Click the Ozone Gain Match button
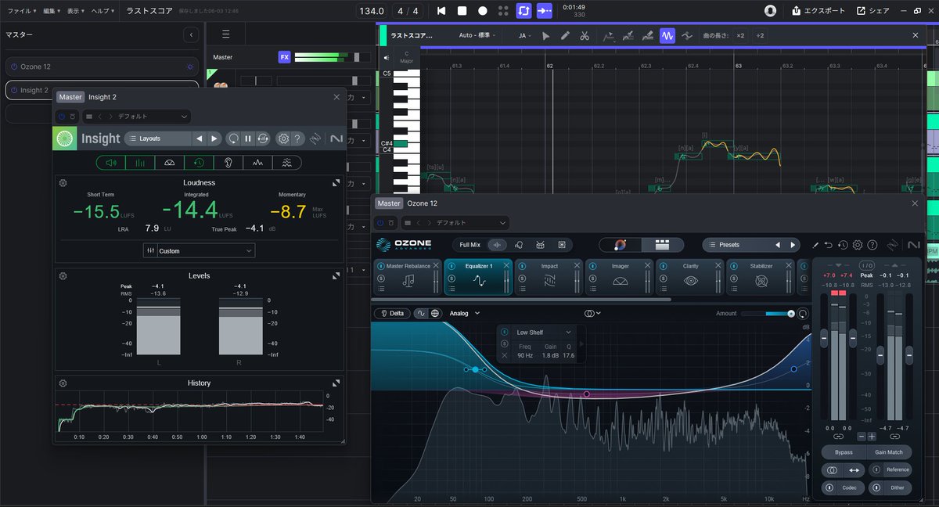This screenshot has height=507, width=939. coord(889,452)
